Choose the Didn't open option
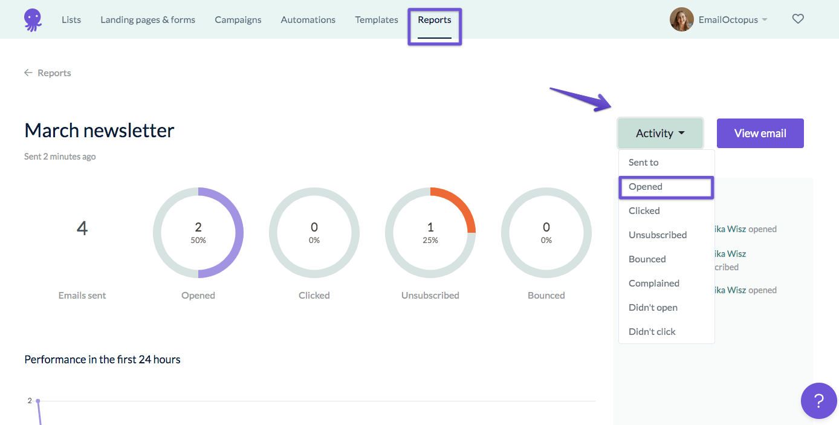 pos(653,308)
